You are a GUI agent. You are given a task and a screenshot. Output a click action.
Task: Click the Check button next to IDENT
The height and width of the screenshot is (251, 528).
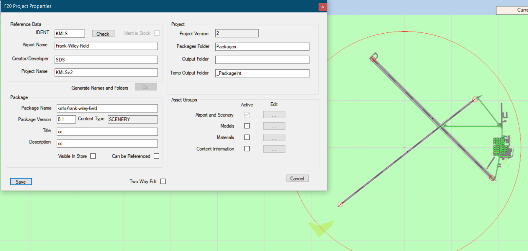(103, 34)
